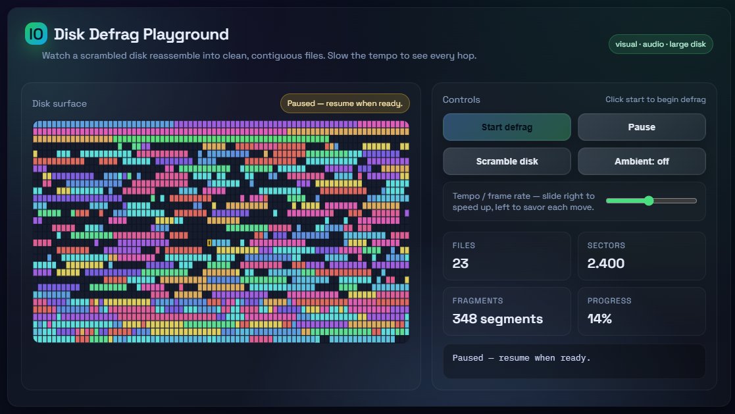Click the disk surface sector grid
Screen dimensions: 735x414
[x=221, y=232]
